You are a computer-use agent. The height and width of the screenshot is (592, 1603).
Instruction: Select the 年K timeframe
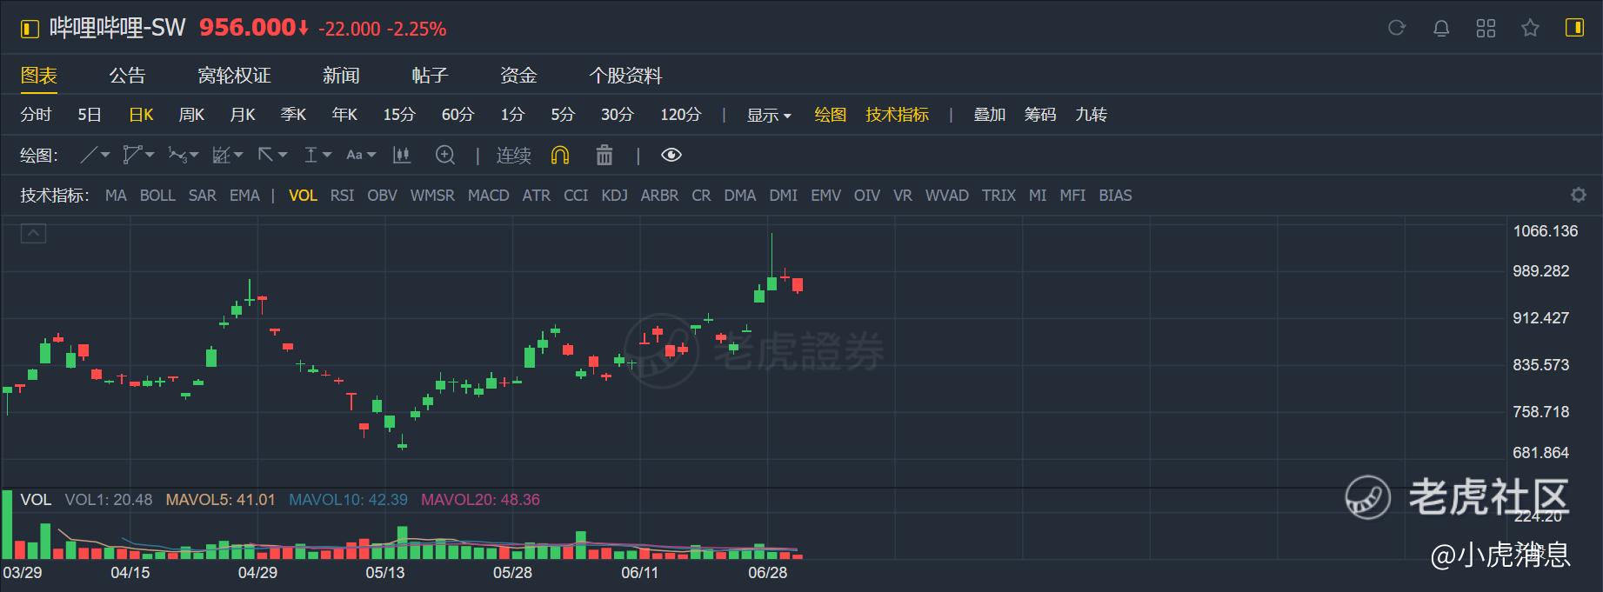344,115
